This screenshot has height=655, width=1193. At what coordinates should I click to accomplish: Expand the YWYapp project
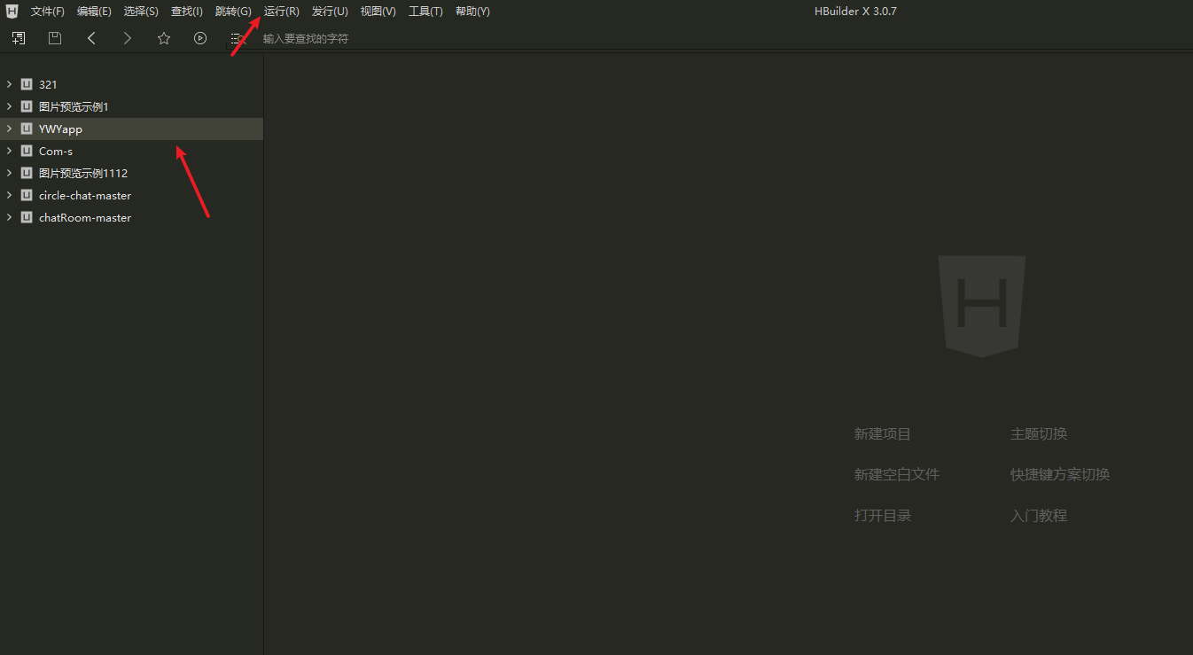click(9, 129)
